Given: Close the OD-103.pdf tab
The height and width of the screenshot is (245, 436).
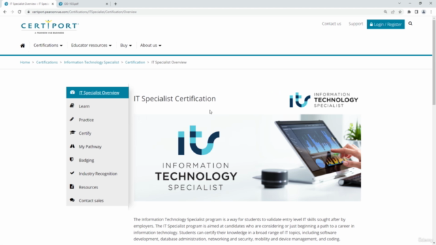Looking at the screenshot, I should [107, 4].
